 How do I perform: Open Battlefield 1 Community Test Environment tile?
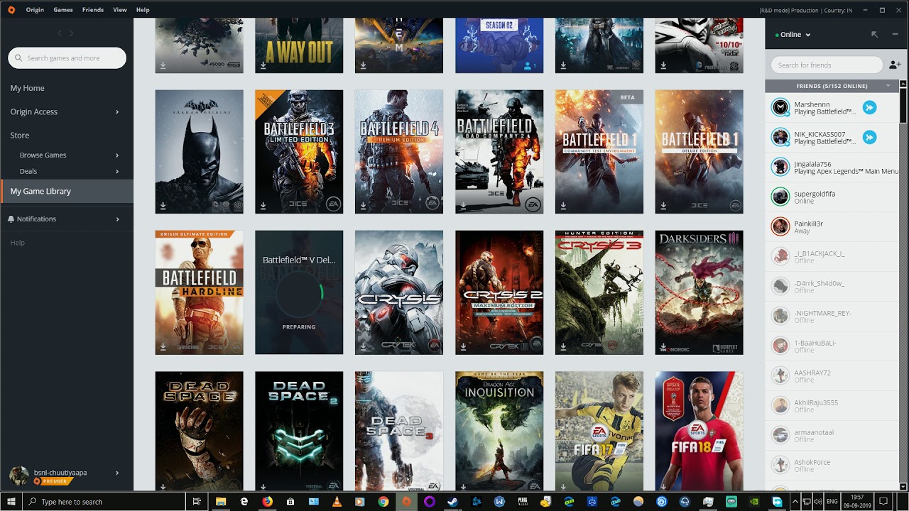(599, 152)
